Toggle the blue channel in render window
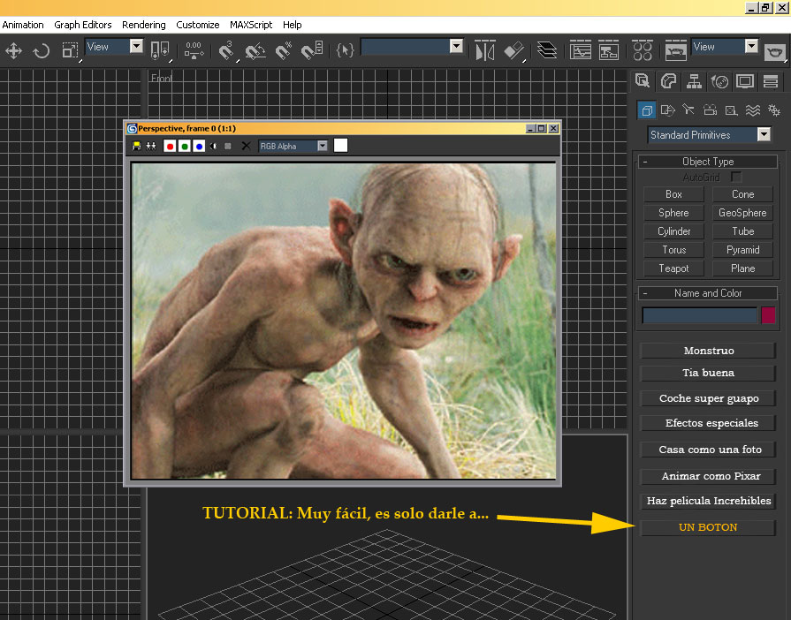Viewport: 791px width, 620px height. [199, 146]
